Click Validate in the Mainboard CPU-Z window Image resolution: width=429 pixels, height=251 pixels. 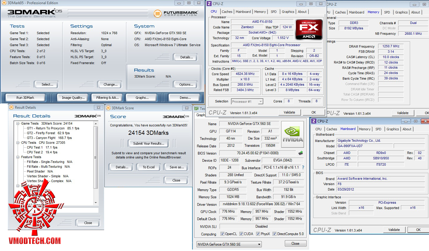(394, 230)
